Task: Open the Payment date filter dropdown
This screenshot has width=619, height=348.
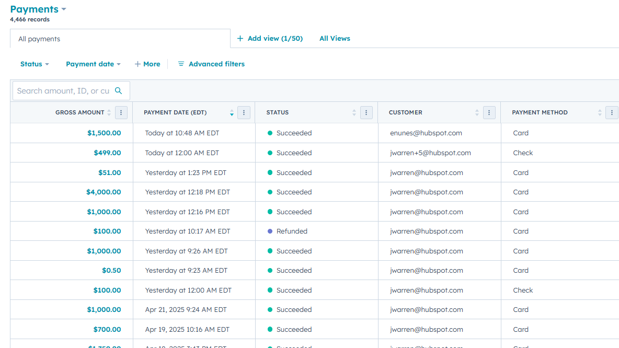Action: 93,64
